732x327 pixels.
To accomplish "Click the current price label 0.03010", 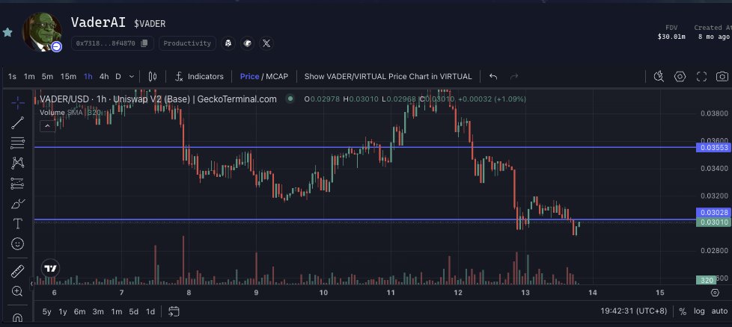I will [x=713, y=222].
